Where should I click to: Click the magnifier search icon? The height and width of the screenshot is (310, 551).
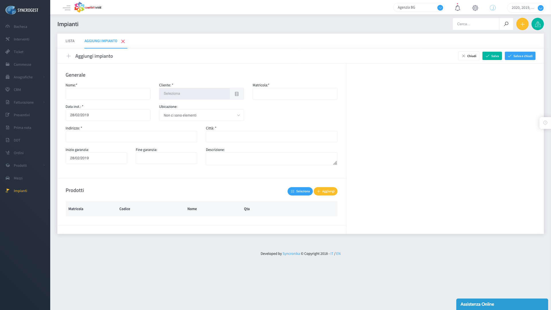[506, 24]
